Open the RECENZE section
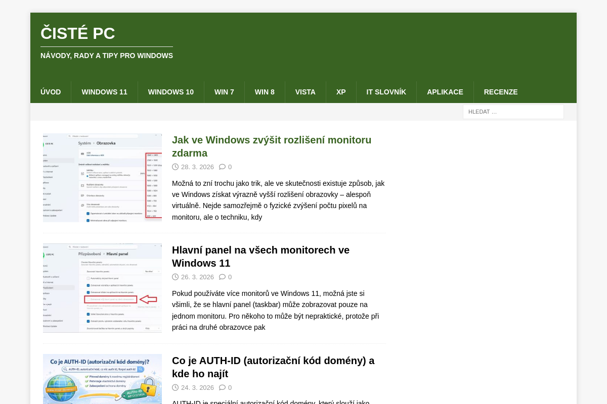Image resolution: width=607 pixels, height=404 pixels. [500, 92]
